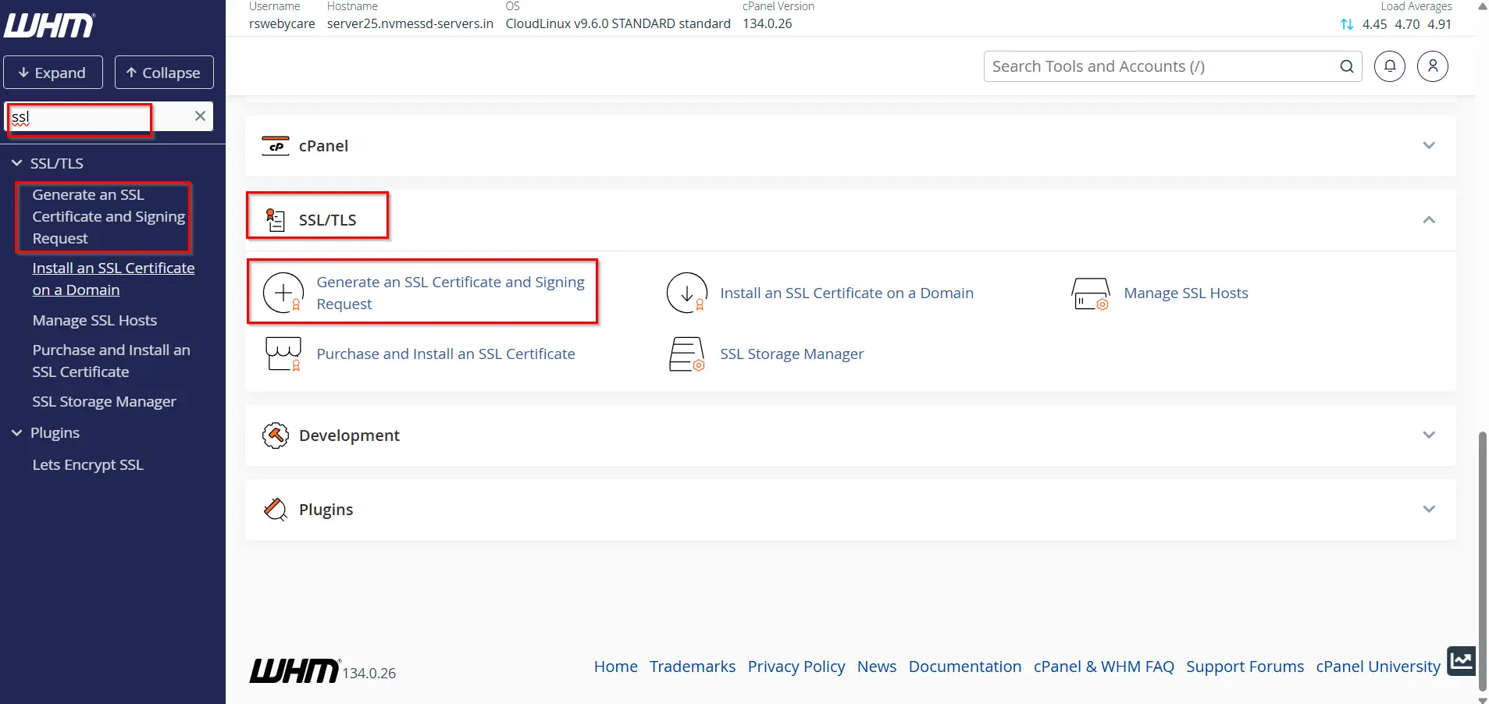Screen dimensions: 1489x704
Task: Open the Privacy Policy footer link
Action: pos(796,667)
